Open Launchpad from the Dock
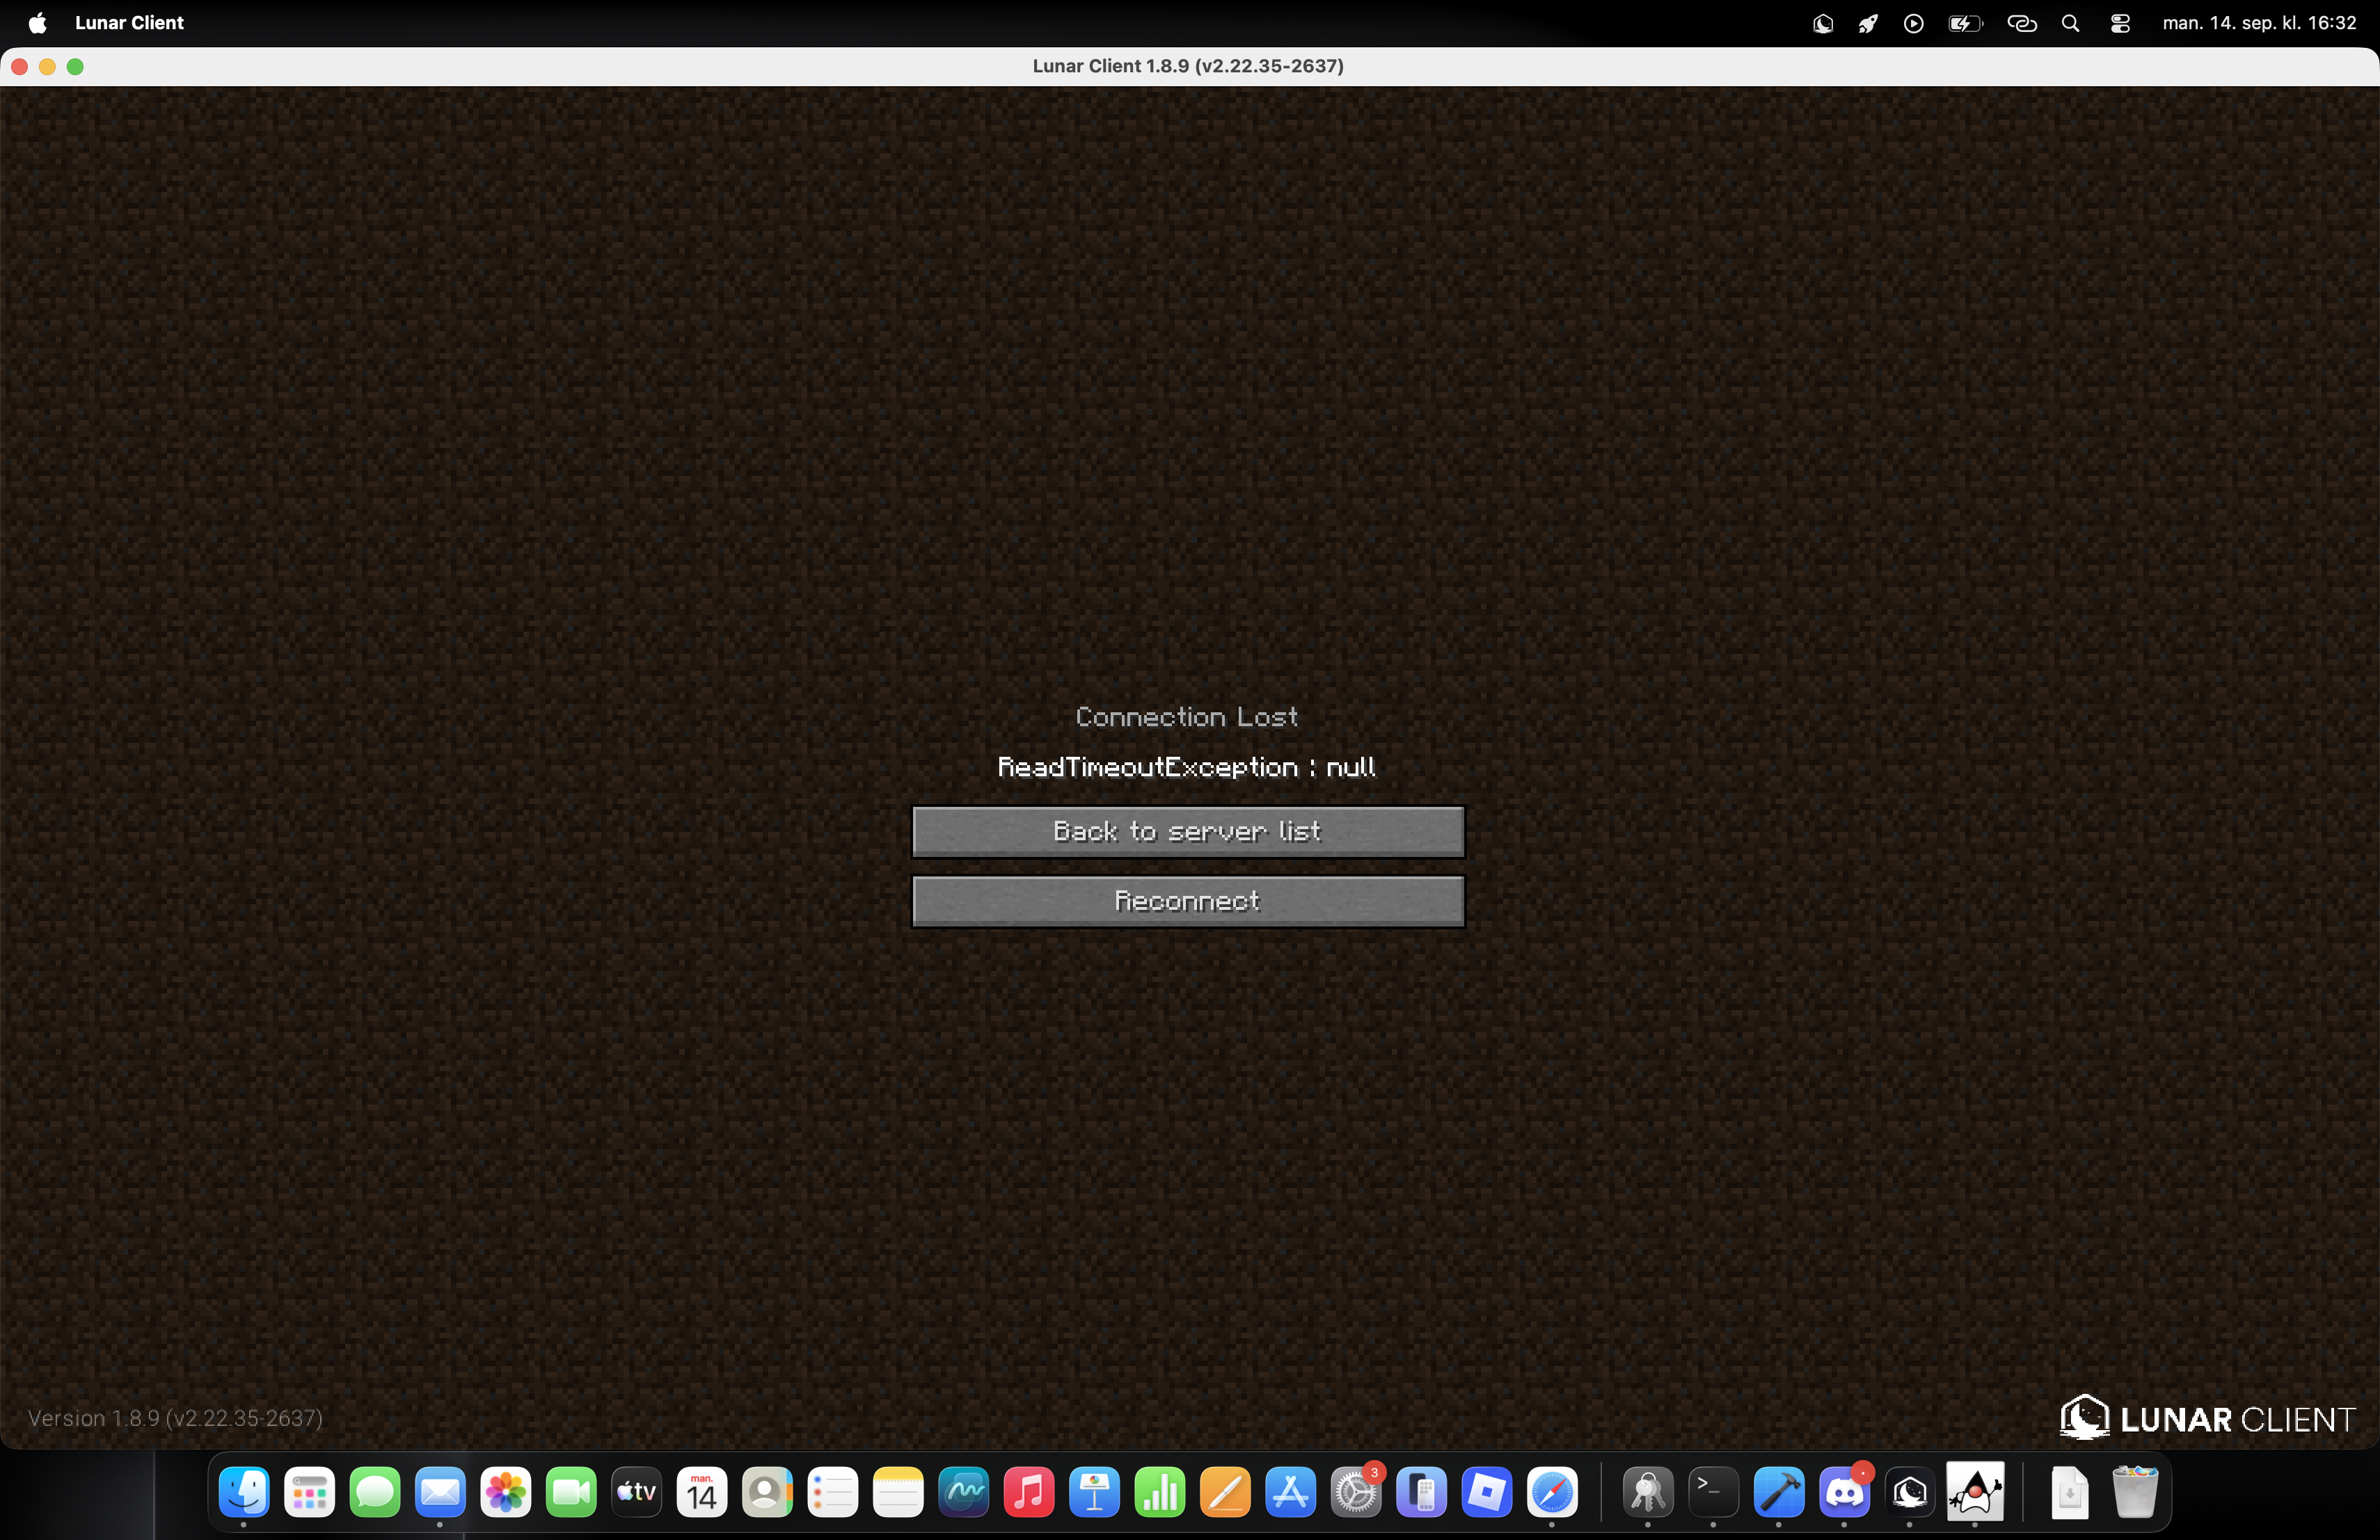Viewport: 2380px width, 1540px height. pos(309,1493)
